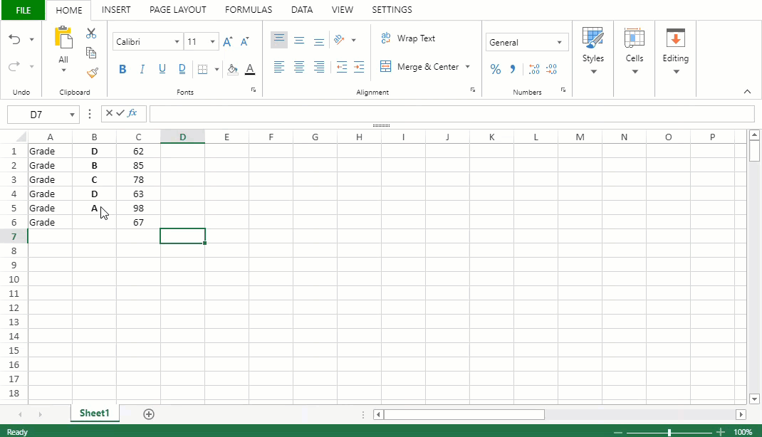Open the Editing menu
The image size is (762, 437).
(x=676, y=51)
